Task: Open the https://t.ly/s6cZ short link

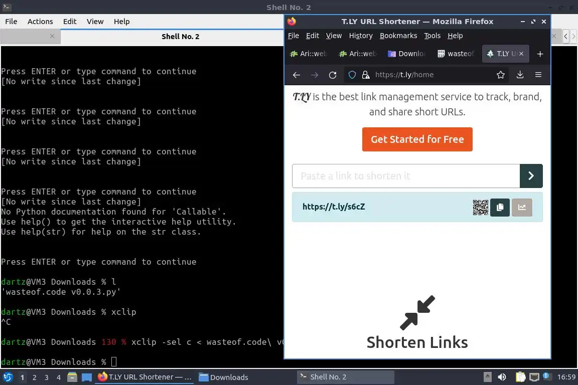Action: 333,207
